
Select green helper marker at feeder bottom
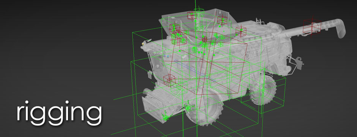(165, 116)
